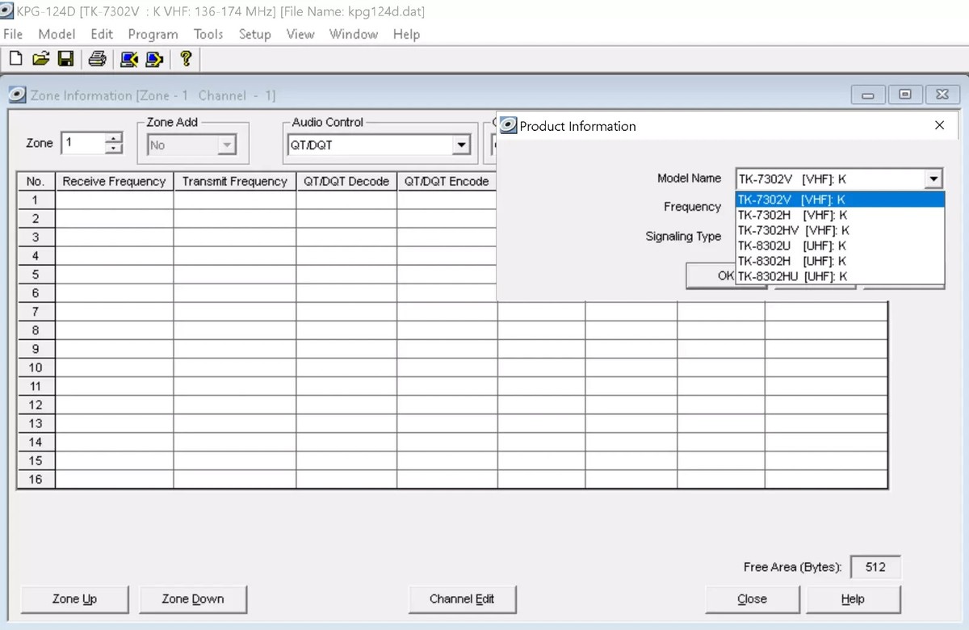Open the Tools menu
This screenshot has height=630, width=969.
point(208,34)
